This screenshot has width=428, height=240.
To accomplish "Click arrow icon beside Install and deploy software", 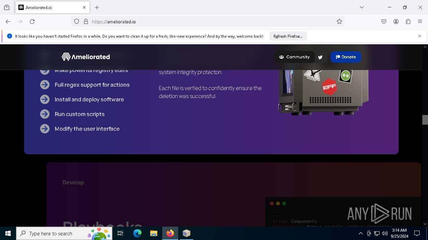I will click(45, 99).
